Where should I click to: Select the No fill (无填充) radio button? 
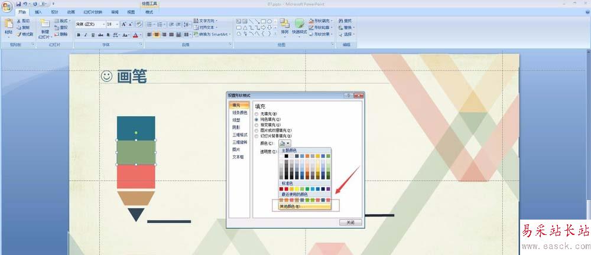pyautogui.click(x=256, y=114)
